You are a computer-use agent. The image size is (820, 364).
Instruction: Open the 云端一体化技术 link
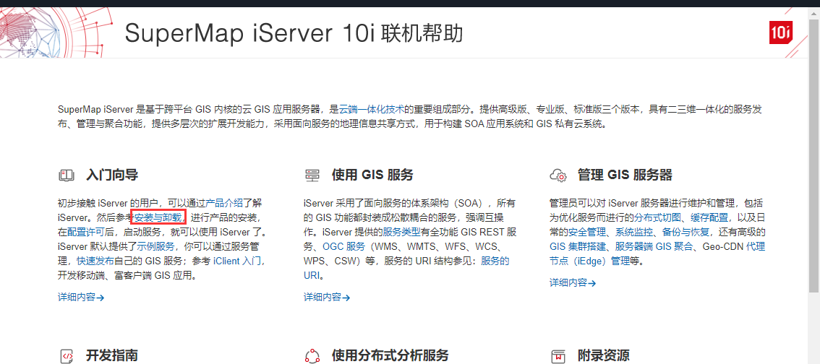[x=372, y=109]
